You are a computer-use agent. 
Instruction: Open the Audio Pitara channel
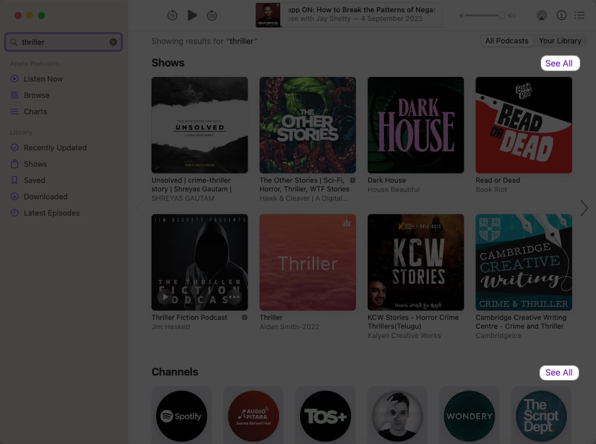[x=253, y=416]
